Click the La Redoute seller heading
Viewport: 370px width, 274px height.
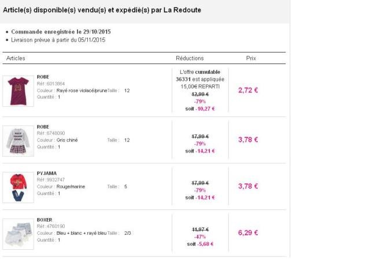(102, 10)
